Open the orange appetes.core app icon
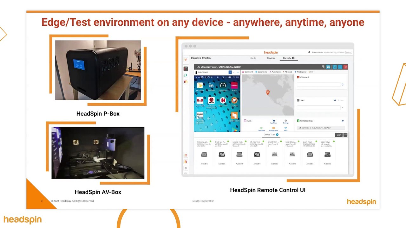Screen dimensions: 406x228 click(234, 116)
